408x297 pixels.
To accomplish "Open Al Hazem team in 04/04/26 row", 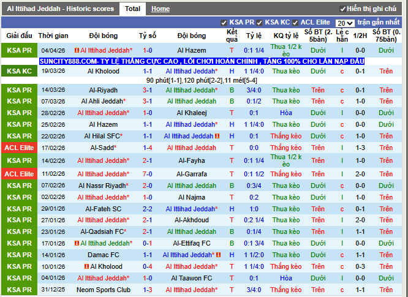I will (x=192, y=50).
